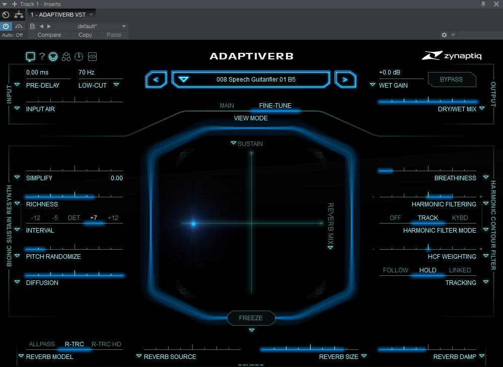Screen dimensions: 503x367
Task: Click on the DIFFUSION slider
Action: tap(75, 274)
